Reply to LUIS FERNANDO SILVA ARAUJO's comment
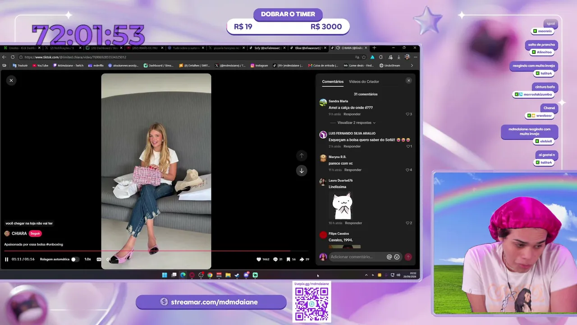This screenshot has height=325, width=577. click(352, 146)
